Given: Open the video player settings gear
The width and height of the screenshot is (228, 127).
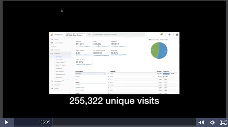Looking at the screenshot, I should 212,122.
